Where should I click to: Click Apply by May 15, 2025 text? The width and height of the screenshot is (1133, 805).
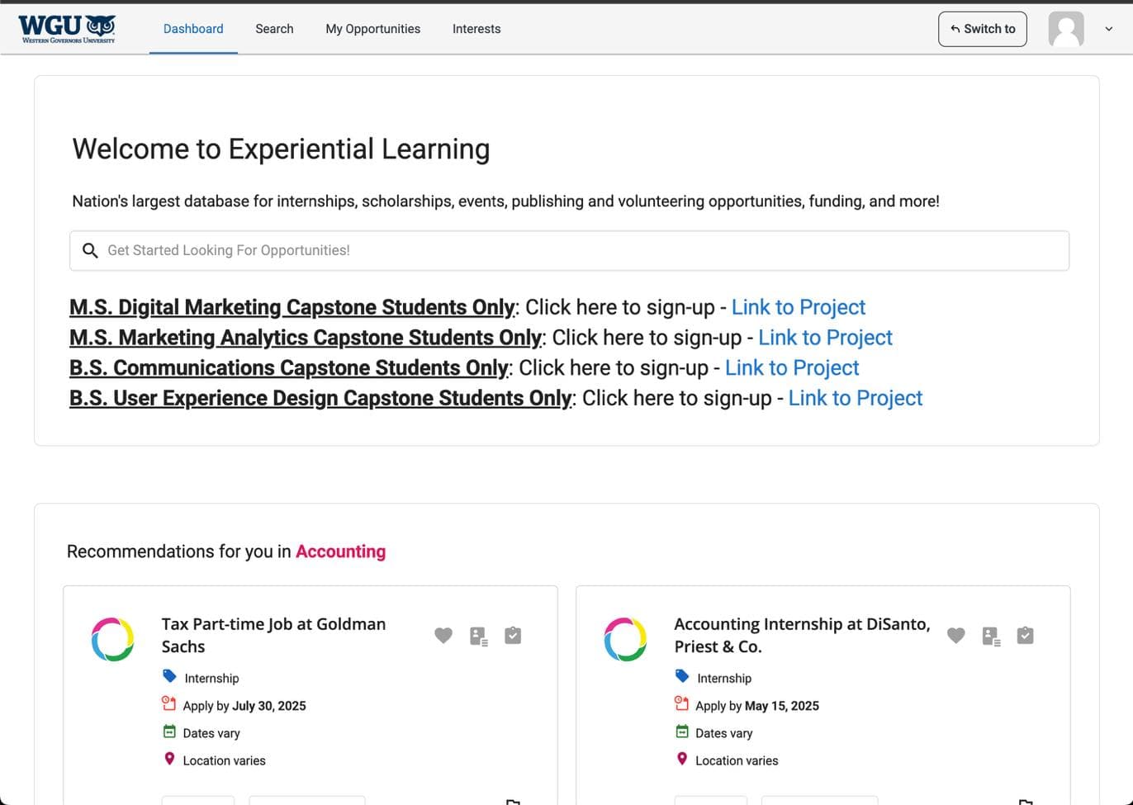pyautogui.click(x=757, y=706)
